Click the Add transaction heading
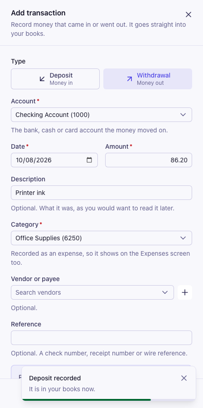This screenshot has height=408, width=203. tap(38, 13)
